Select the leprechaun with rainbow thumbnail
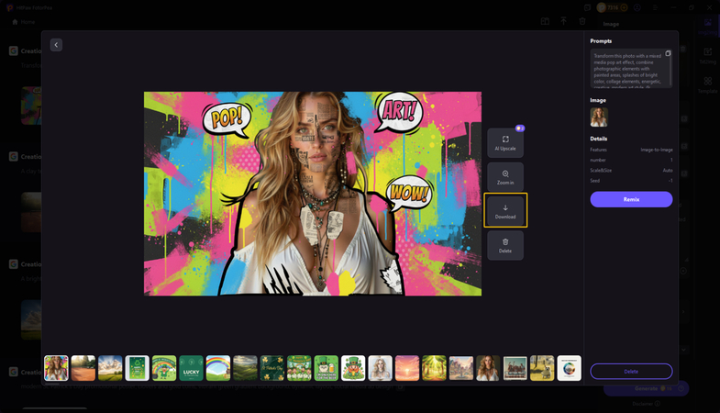Image resolution: width=720 pixels, height=413 pixels. click(164, 368)
